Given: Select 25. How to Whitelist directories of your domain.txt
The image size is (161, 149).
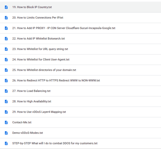Looking at the screenshot, I should (44, 70).
